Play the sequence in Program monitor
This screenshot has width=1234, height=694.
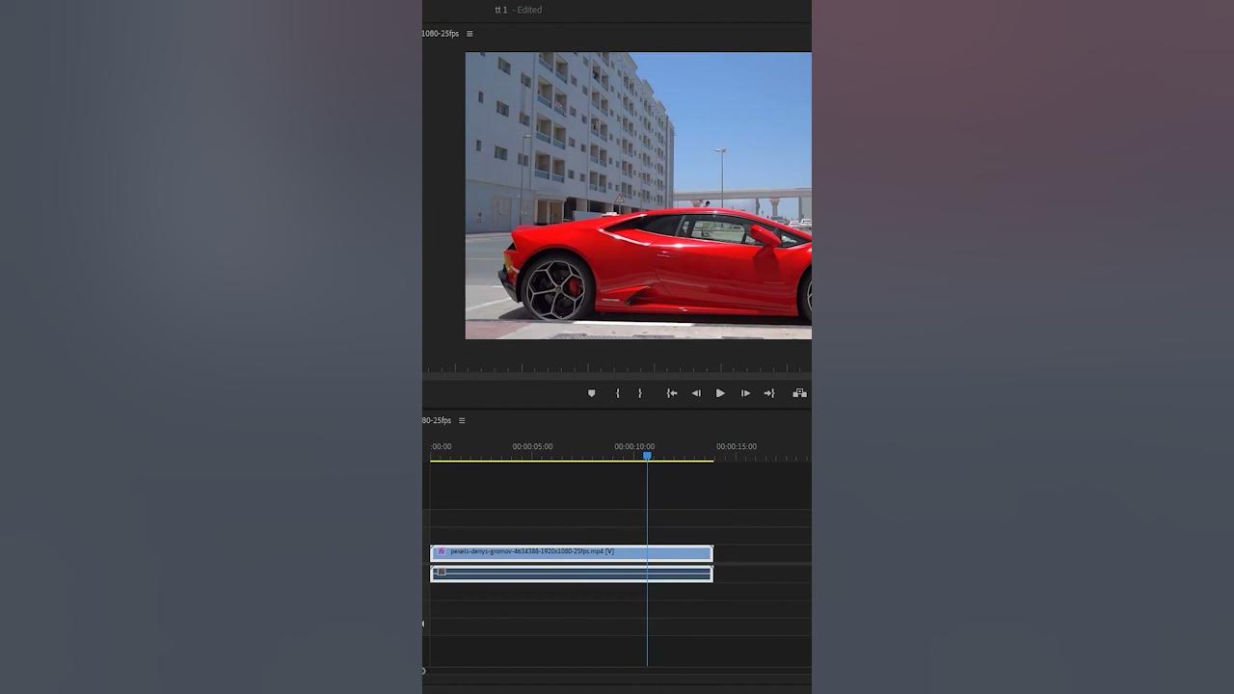[x=720, y=393]
